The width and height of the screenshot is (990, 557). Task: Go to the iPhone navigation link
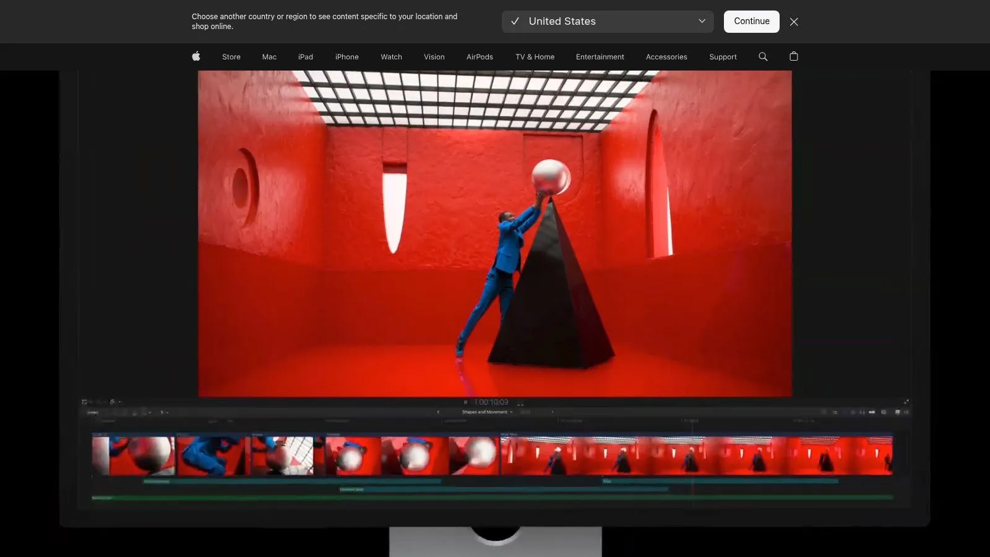click(347, 57)
